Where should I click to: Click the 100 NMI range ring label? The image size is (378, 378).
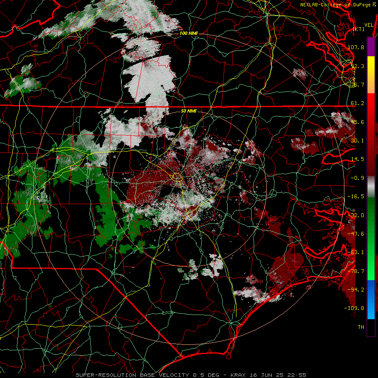(x=189, y=33)
